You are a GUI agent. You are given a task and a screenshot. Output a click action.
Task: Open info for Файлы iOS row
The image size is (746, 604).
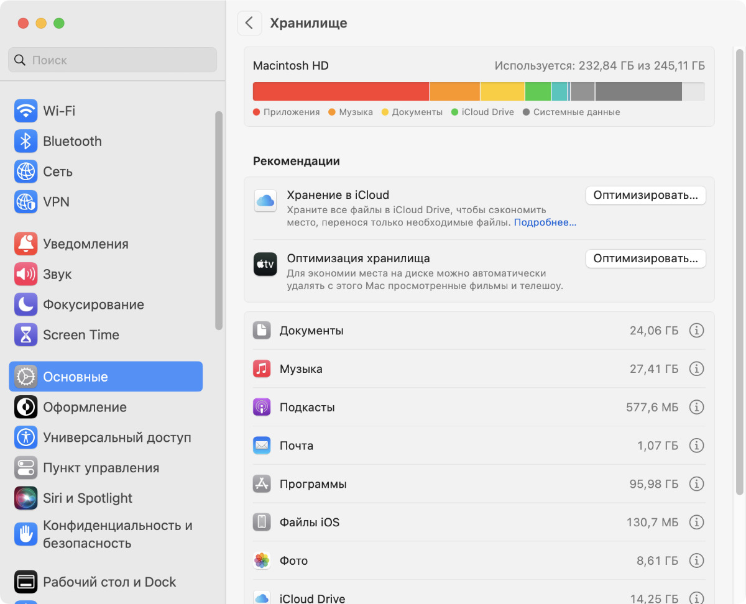click(x=696, y=523)
